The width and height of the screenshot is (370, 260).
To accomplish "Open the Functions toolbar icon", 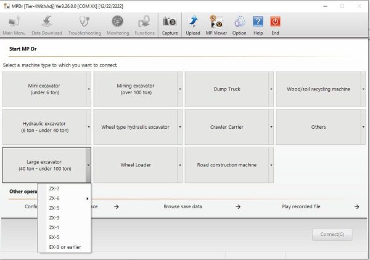I will tap(144, 25).
